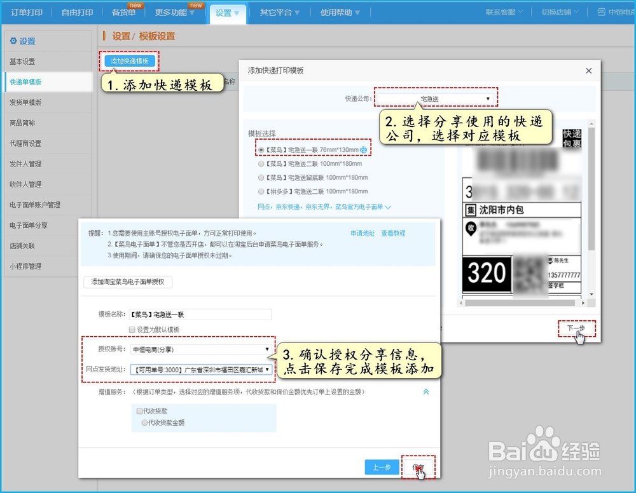The height and width of the screenshot is (493, 636).
Task: Open the 设置 dropdown menu in top bar
Action: point(227,13)
